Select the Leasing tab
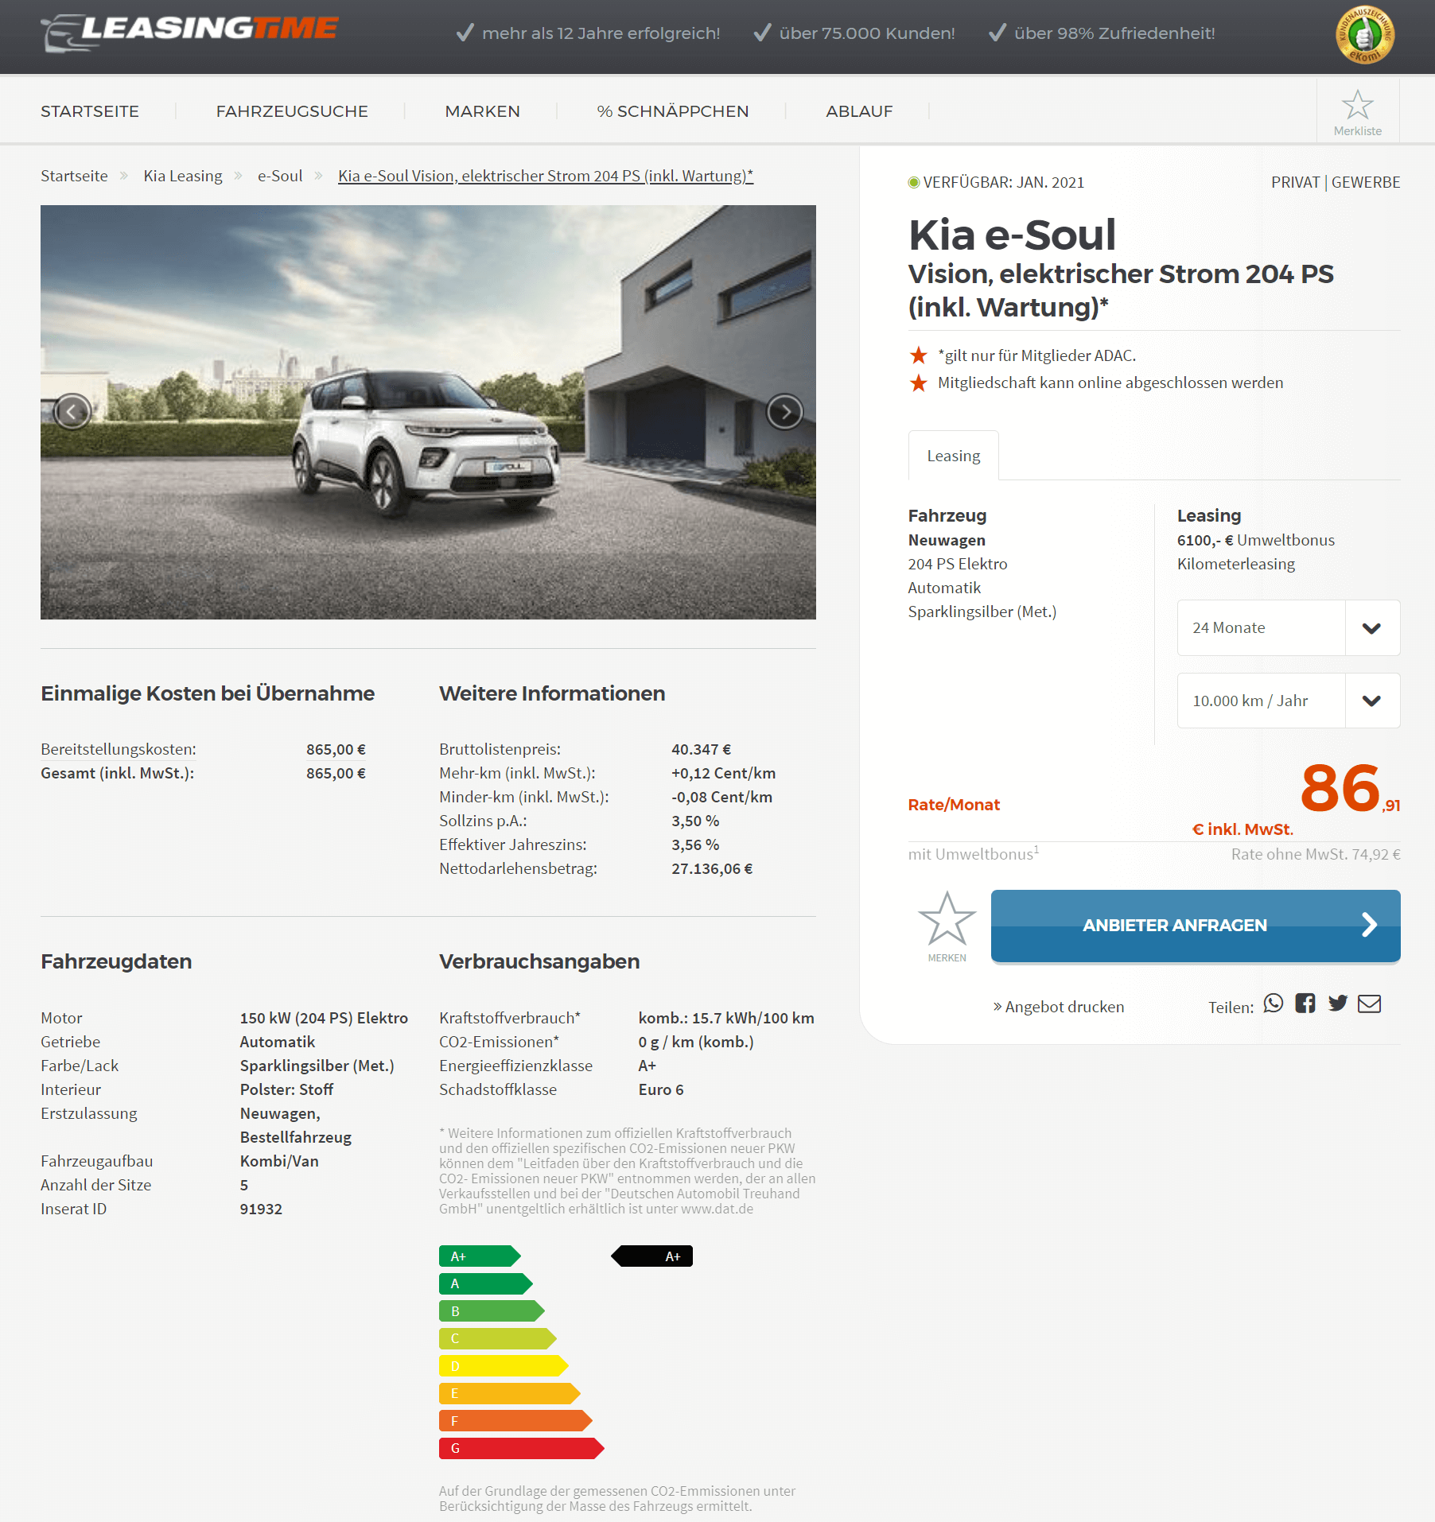1435x1522 pixels. pos(953,456)
